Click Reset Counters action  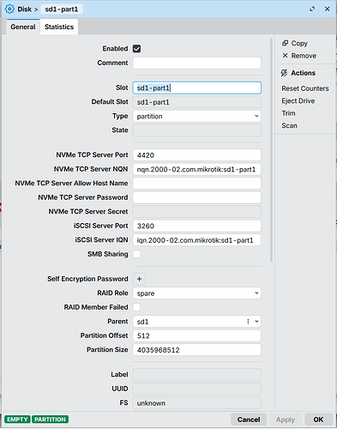point(305,88)
